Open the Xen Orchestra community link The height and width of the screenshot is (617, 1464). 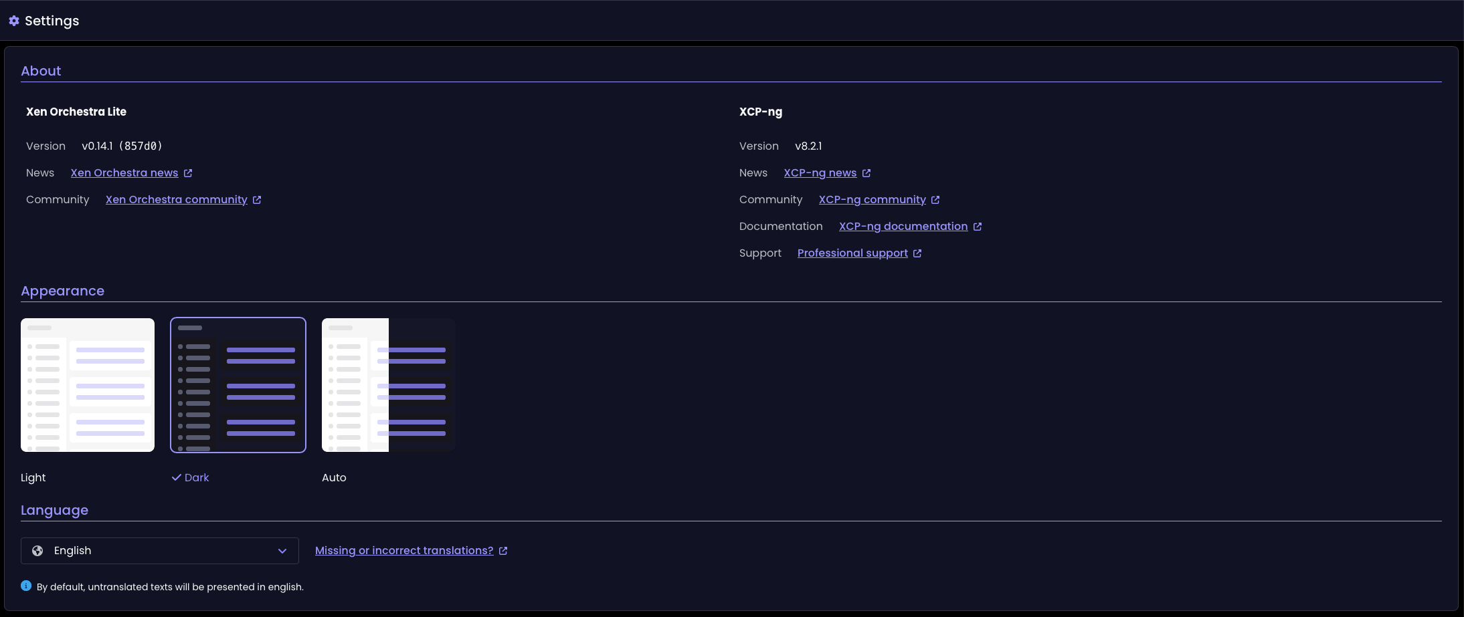click(x=177, y=199)
